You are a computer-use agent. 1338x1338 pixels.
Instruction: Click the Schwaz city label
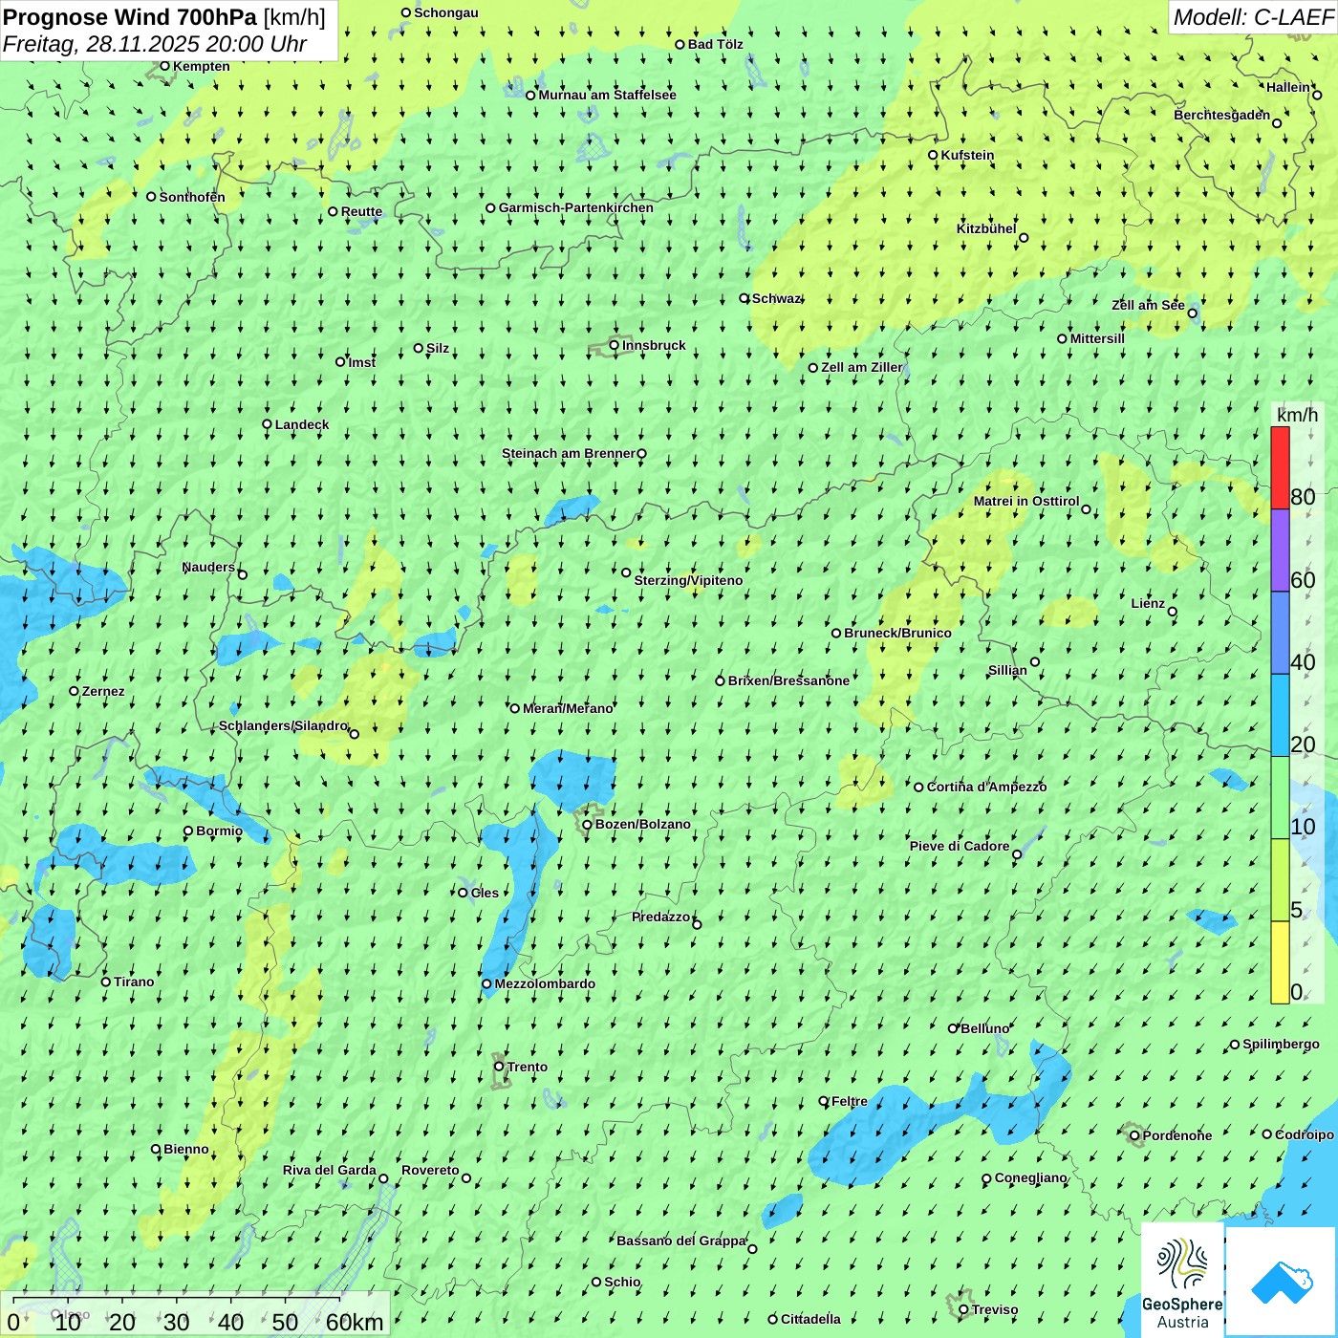776,298
